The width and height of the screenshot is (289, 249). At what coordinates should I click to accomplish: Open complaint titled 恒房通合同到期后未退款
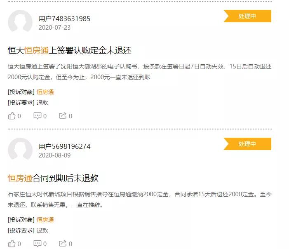pyautogui.click(x=53, y=178)
